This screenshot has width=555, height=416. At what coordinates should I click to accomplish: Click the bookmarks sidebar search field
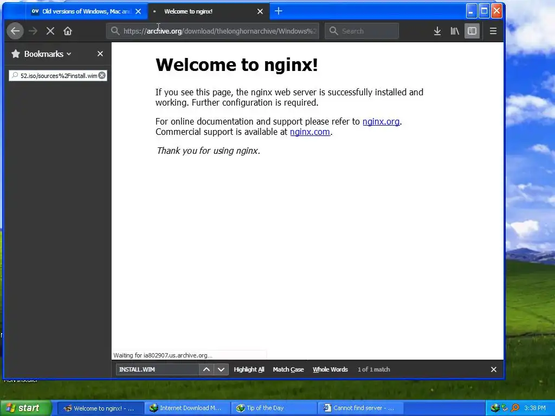(x=59, y=76)
